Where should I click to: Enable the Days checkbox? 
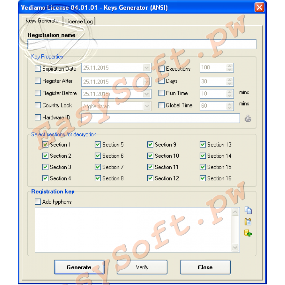point(161,81)
